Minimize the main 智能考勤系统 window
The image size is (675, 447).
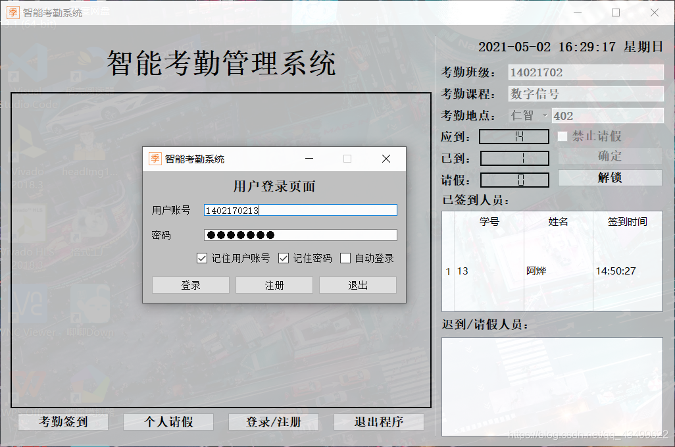[578, 13]
